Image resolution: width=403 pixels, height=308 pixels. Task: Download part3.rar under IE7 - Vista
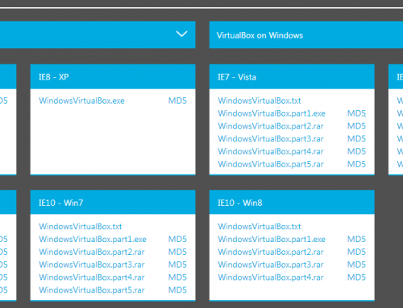point(271,139)
